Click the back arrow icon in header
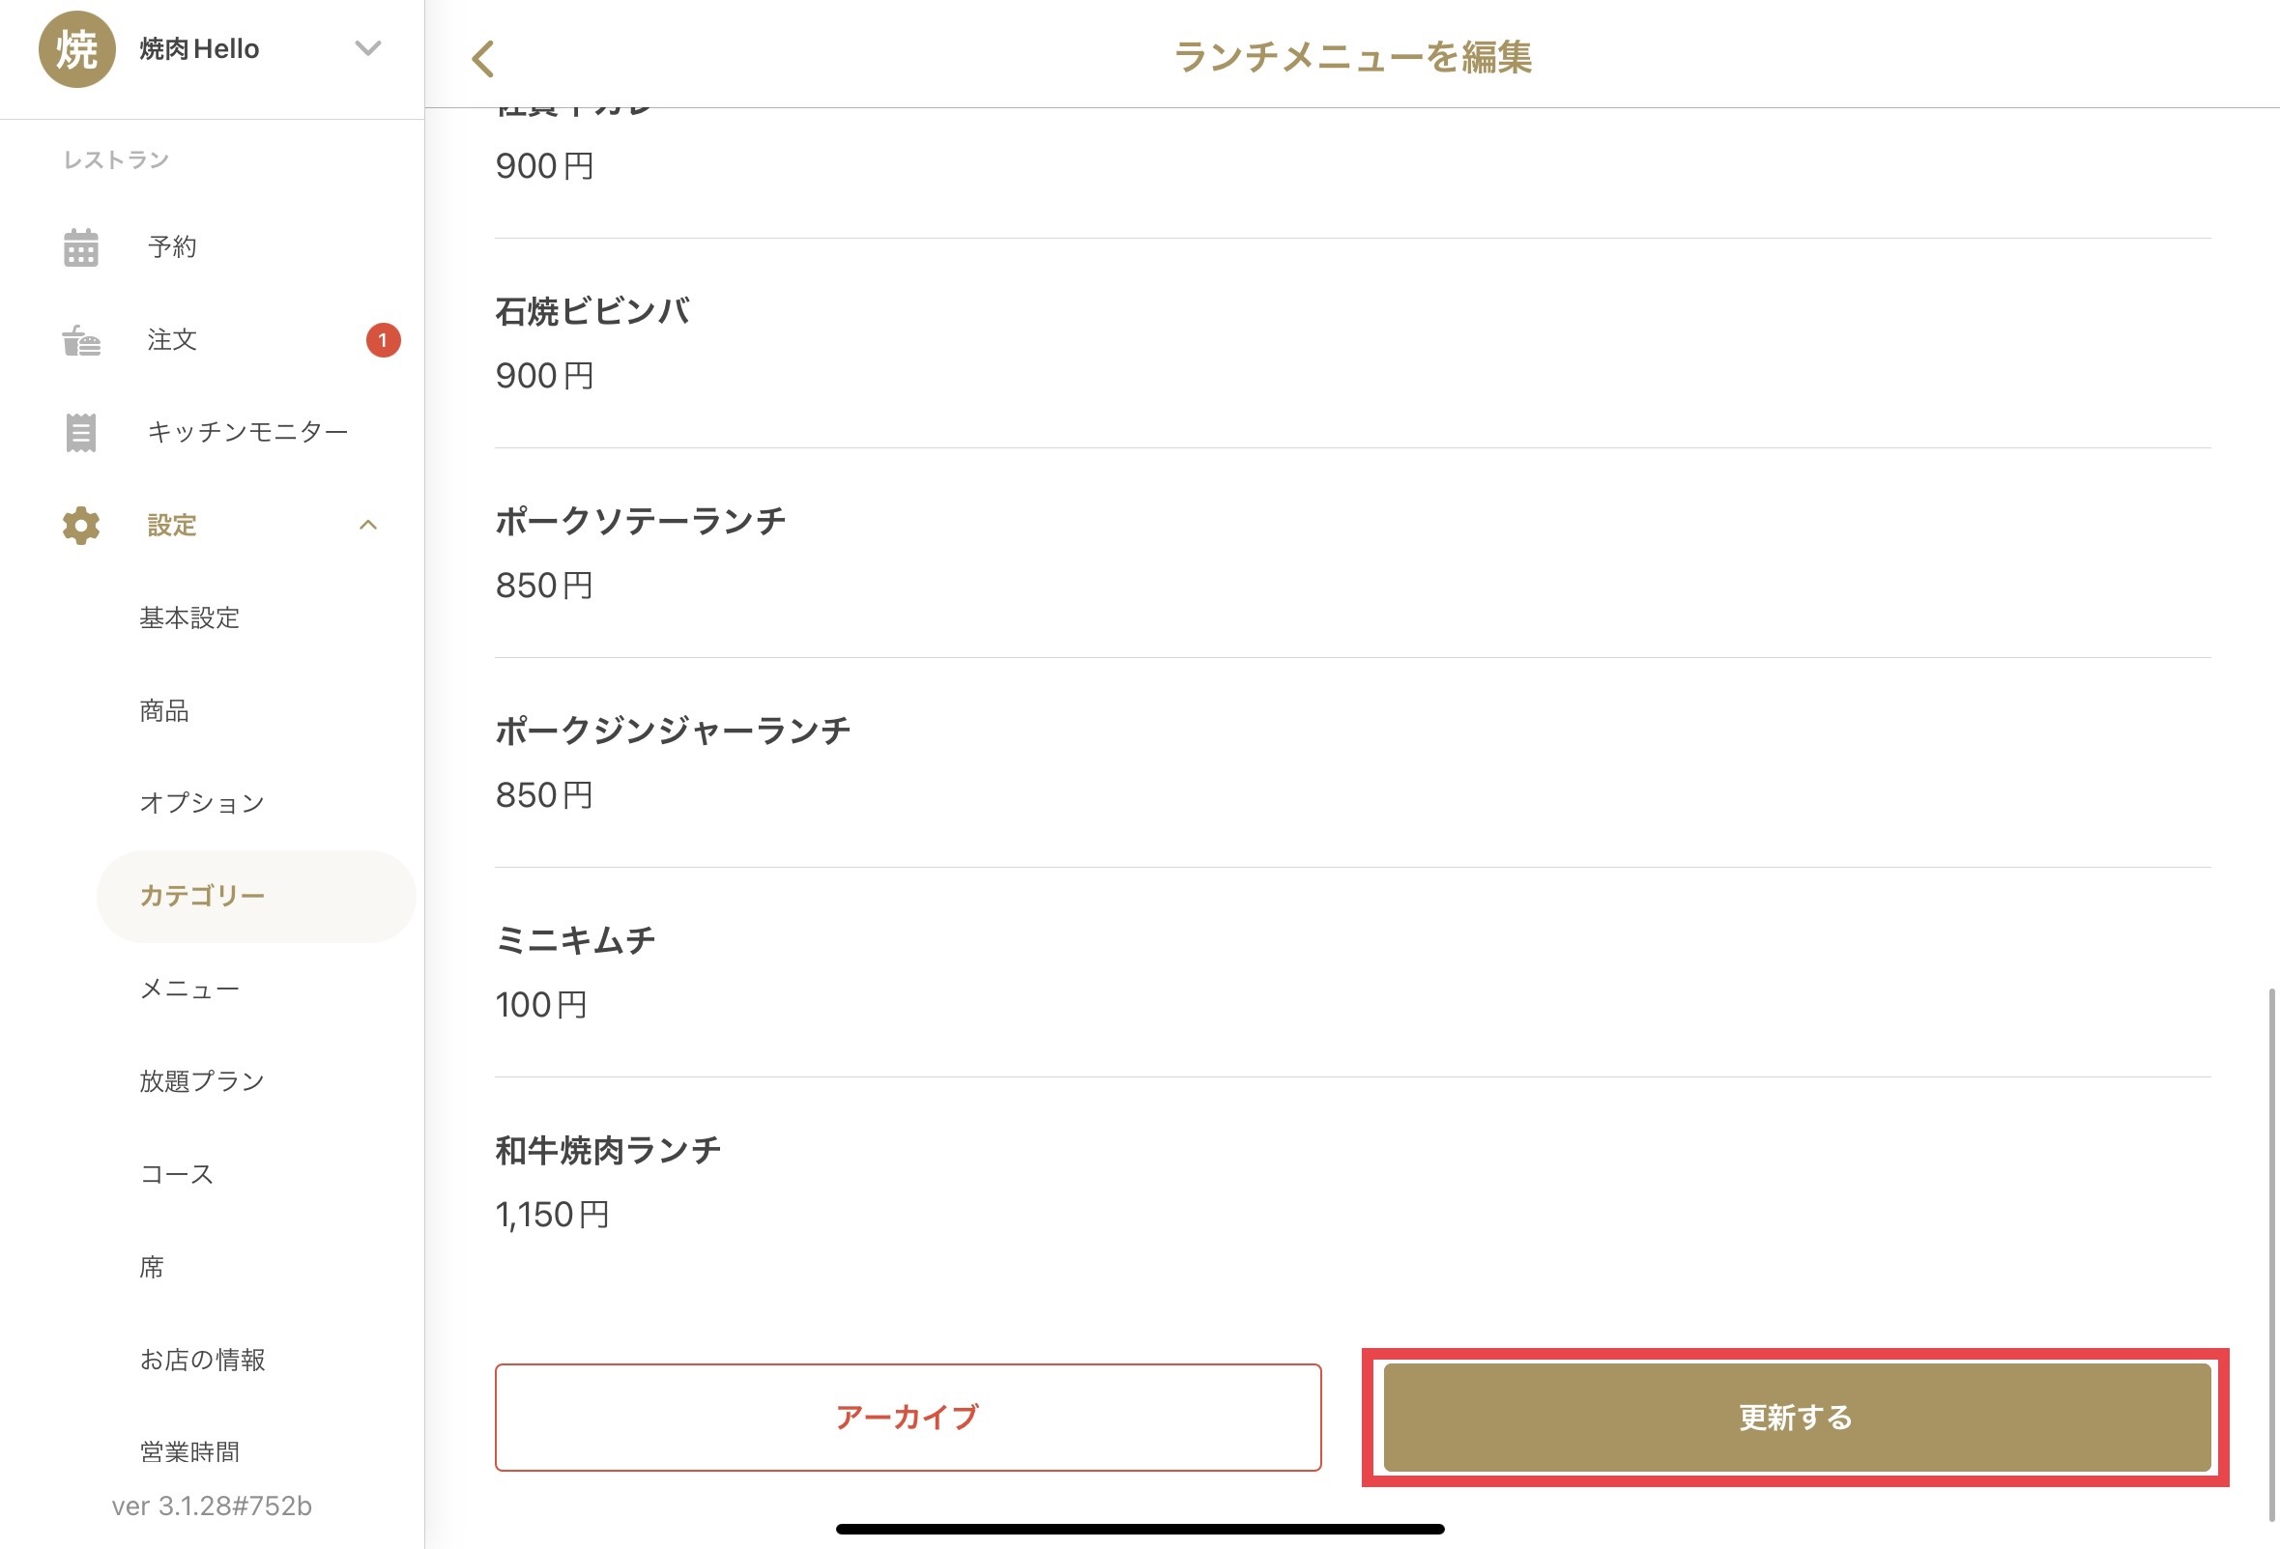2280x1549 pixels. [482, 59]
